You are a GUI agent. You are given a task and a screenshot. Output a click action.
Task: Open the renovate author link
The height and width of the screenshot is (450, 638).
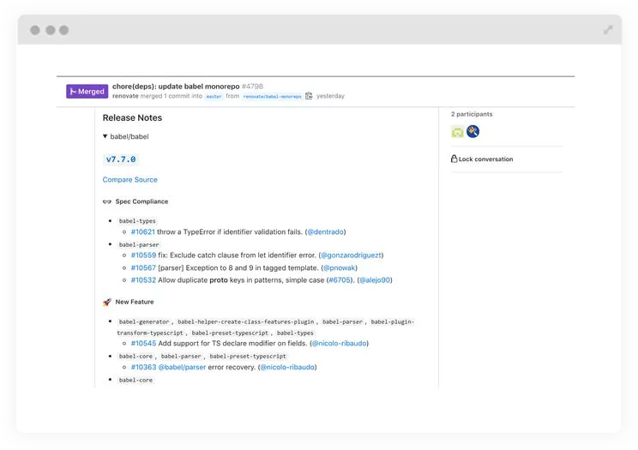coord(125,96)
